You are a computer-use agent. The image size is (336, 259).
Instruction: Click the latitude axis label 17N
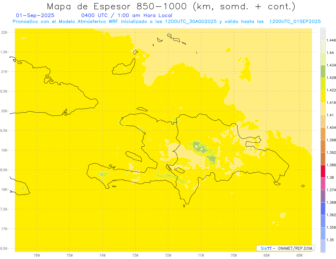[x=5, y=229]
